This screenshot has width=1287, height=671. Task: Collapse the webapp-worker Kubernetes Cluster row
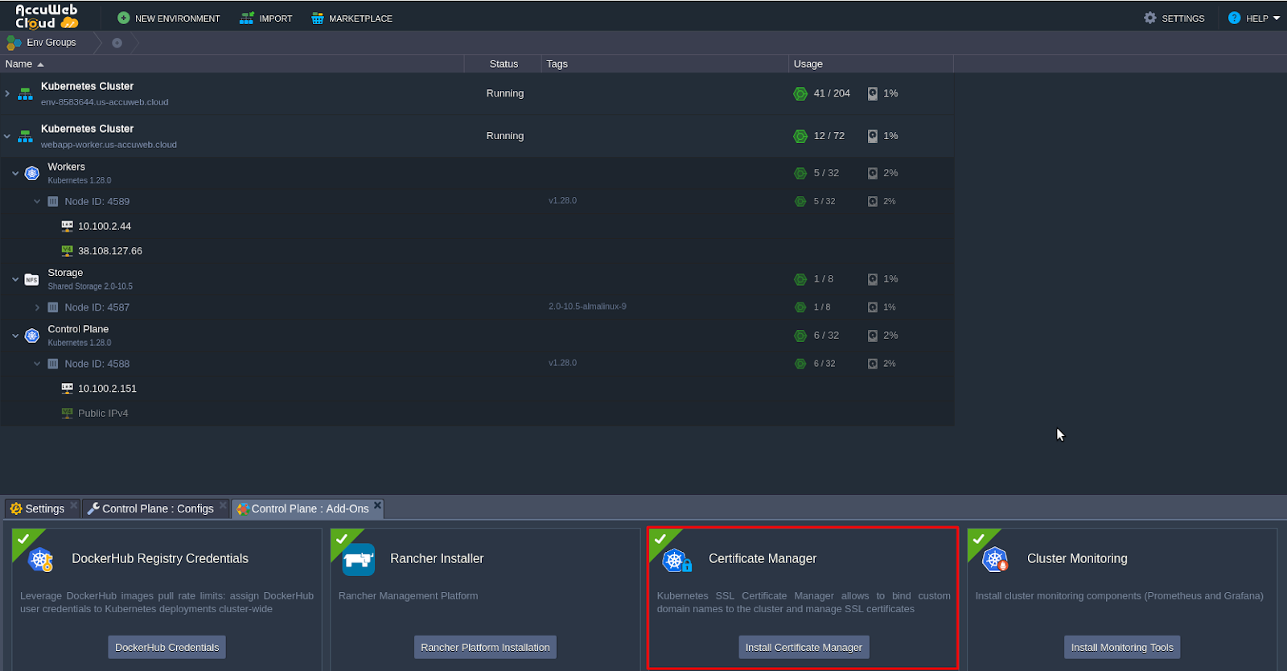[x=7, y=136]
